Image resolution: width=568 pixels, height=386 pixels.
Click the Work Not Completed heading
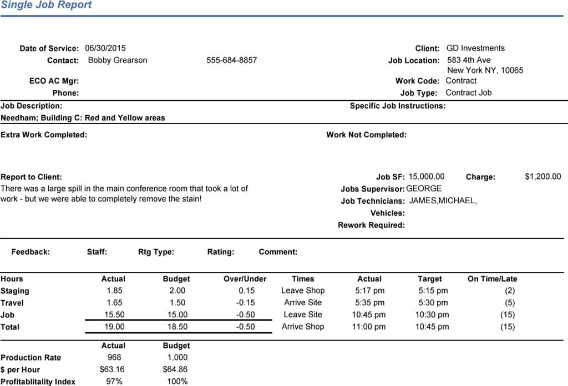366,135
